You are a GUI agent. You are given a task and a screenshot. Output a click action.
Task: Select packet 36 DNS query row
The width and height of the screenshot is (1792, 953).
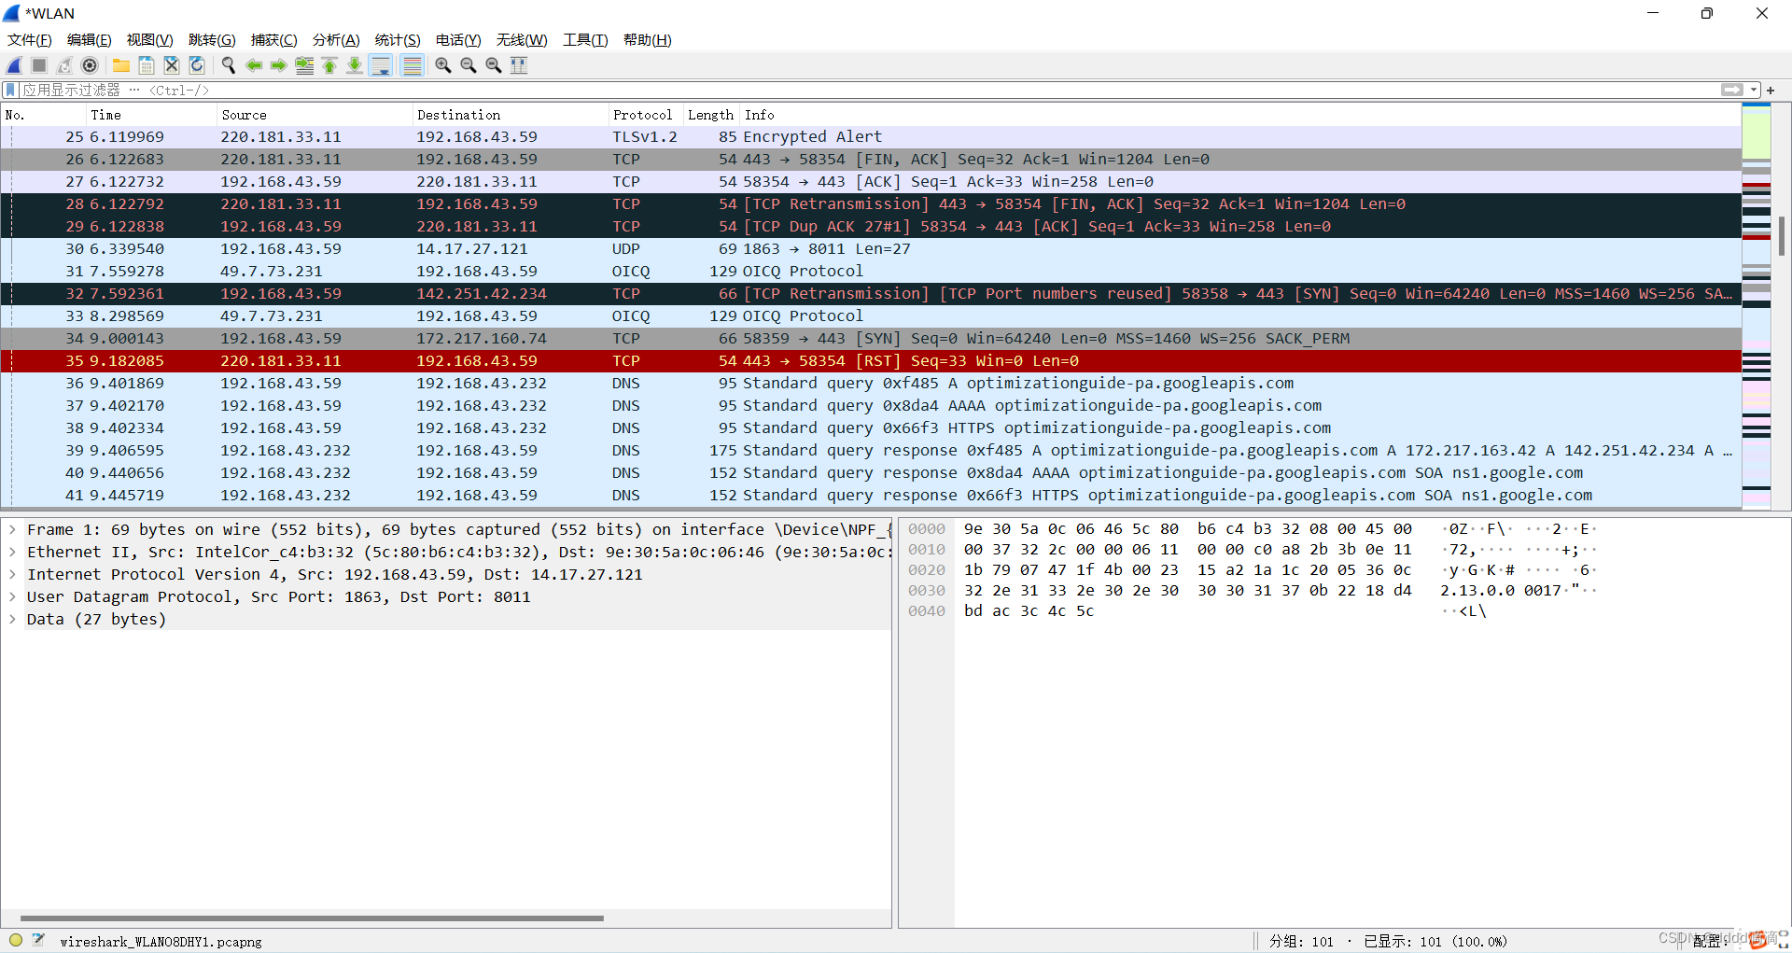871,384
